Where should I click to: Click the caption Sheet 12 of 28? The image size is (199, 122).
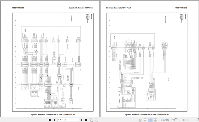tap(53, 115)
